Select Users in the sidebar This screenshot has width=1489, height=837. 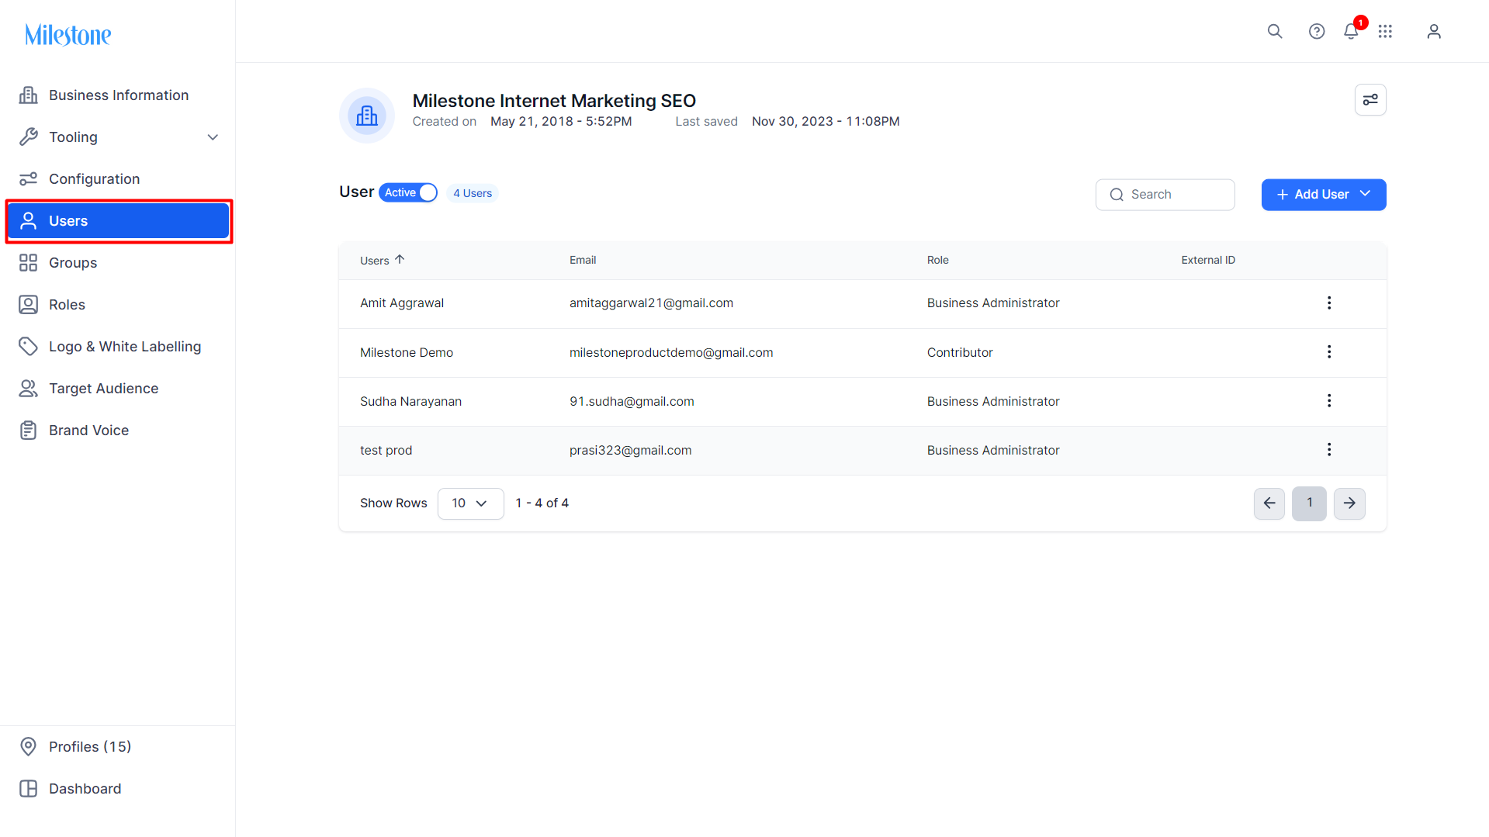[x=118, y=221]
